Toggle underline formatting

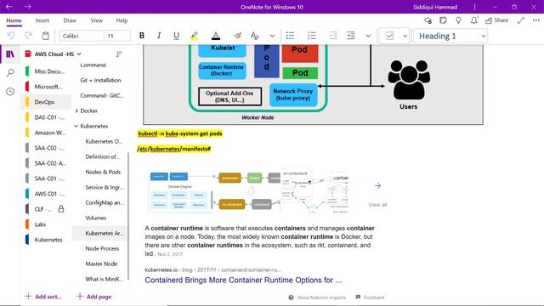[x=176, y=36]
